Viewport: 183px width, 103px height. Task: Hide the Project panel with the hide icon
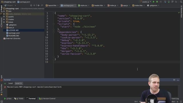pos(42,5)
